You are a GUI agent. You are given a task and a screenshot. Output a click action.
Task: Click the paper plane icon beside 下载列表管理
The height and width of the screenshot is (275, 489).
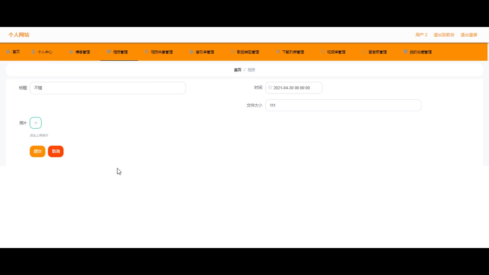pyautogui.click(x=278, y=52)
